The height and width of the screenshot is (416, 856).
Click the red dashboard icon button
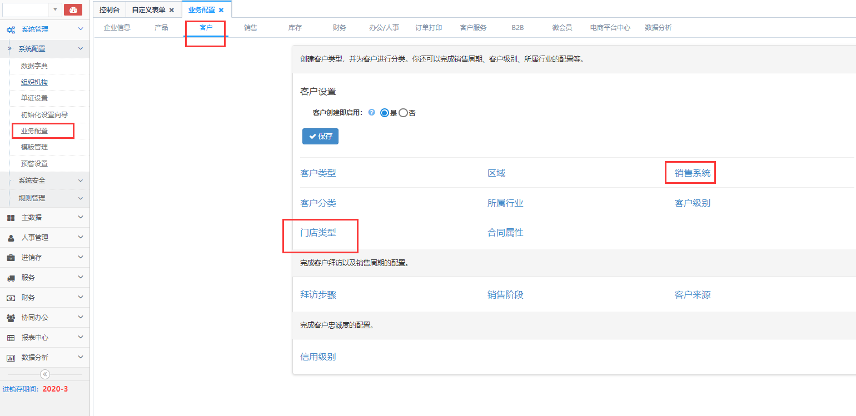pyautogui.click(x=73, y=9)
